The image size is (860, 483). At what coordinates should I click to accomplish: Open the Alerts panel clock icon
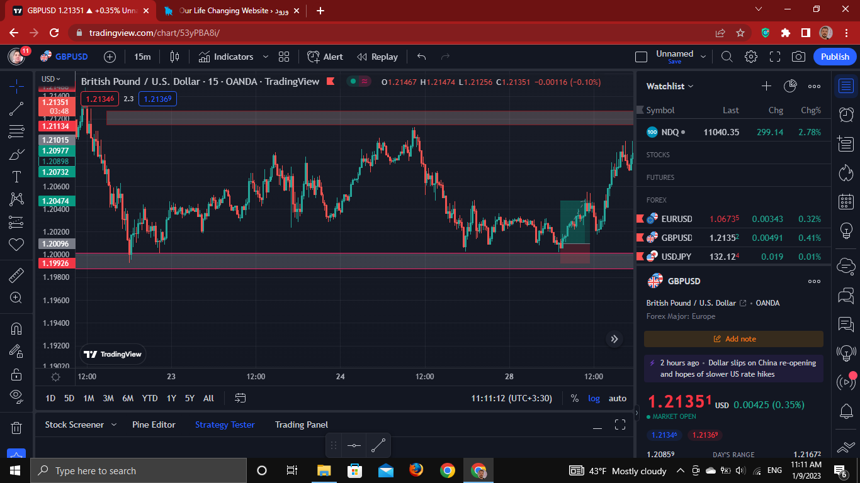click(x=846, y=114)
